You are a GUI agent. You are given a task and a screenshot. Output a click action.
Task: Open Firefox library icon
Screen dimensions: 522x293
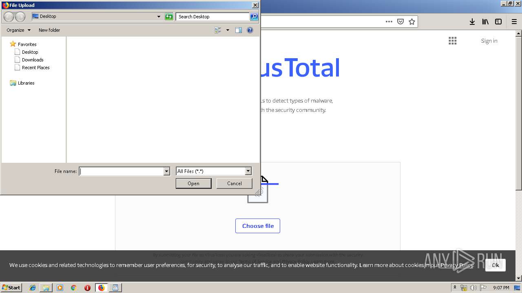[485, 22]
